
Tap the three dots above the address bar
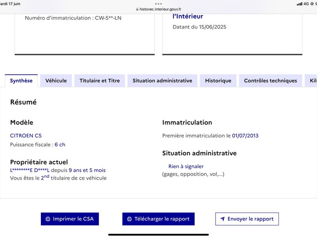[158, 4]
